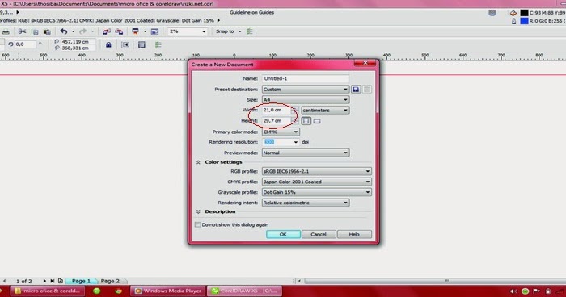Click the Height field 29,7 cm
Screen dimensions: 566x297
coord(277,121)
